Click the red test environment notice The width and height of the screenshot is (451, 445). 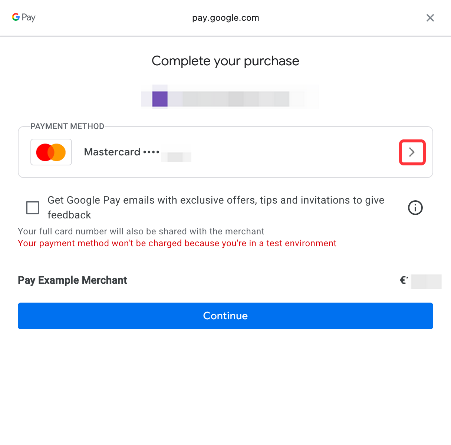click(177, 243)
